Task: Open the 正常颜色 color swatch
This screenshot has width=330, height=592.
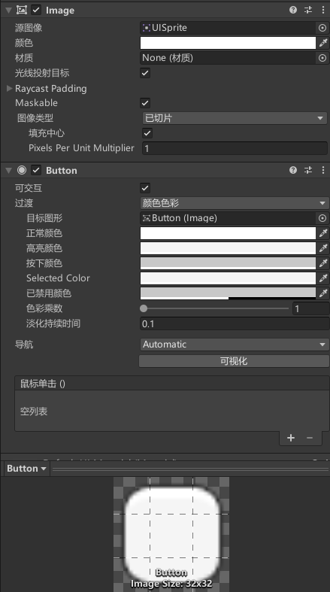Action: point(228,233)
